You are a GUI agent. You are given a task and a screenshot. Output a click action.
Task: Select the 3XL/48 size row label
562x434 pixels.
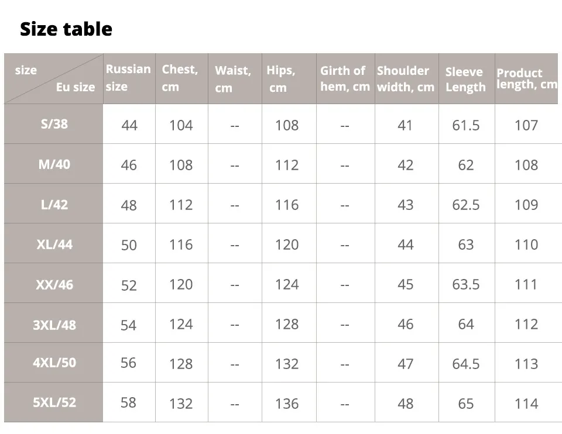(54, 324)
